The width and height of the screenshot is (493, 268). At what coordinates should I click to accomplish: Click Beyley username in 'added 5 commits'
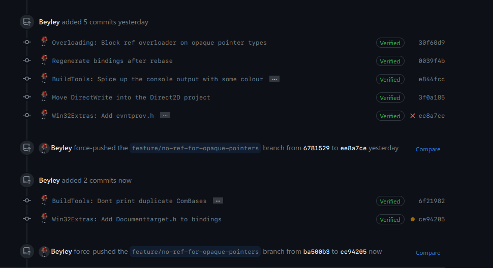(x=49, y=22)
